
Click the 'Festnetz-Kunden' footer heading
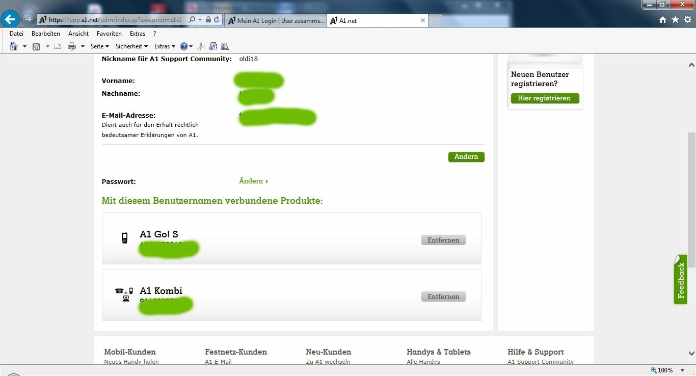[x=236, y=352]
